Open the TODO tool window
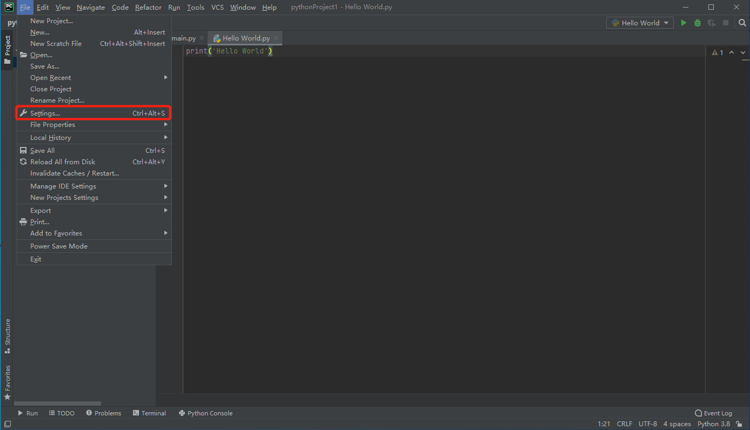 62,413
